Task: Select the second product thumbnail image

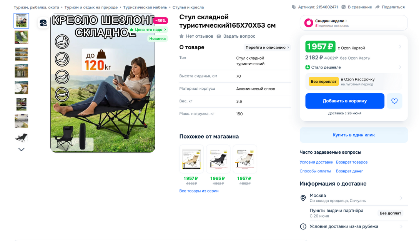Action: click(x=22, y=37)
